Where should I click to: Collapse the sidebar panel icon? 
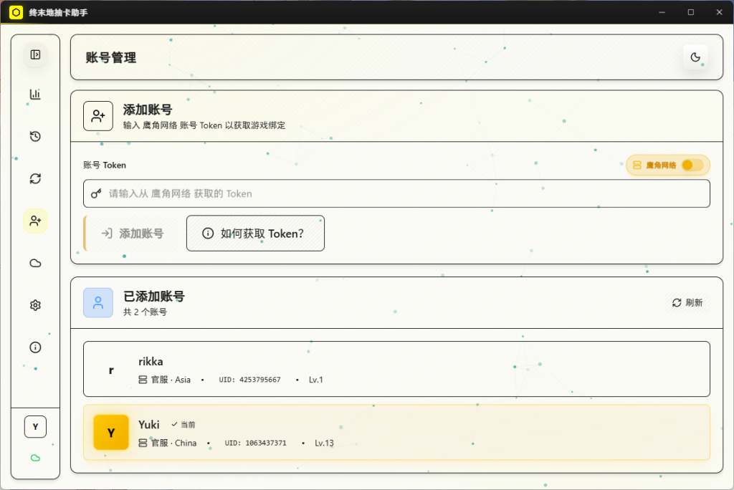[x=35, y=54]
